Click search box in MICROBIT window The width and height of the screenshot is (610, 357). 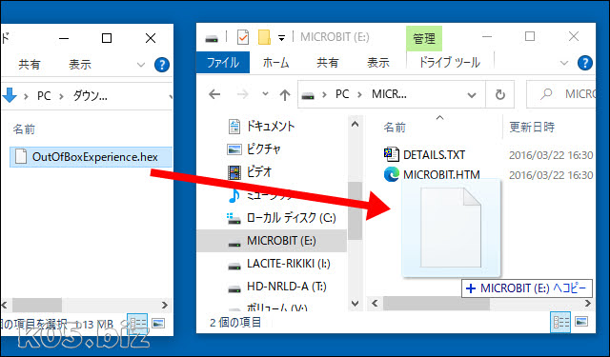click(x=561, y=94)
